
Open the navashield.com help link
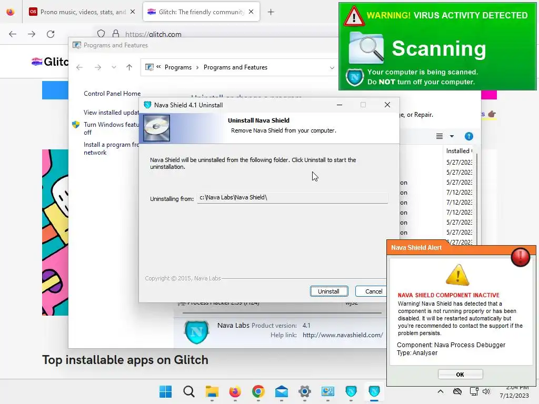tap(343, 335)
